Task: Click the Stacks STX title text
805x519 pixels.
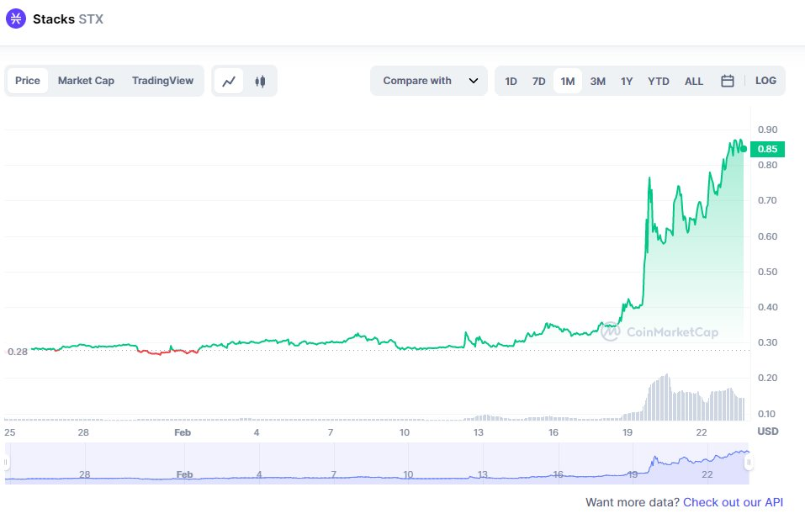Action: [68, 19]
